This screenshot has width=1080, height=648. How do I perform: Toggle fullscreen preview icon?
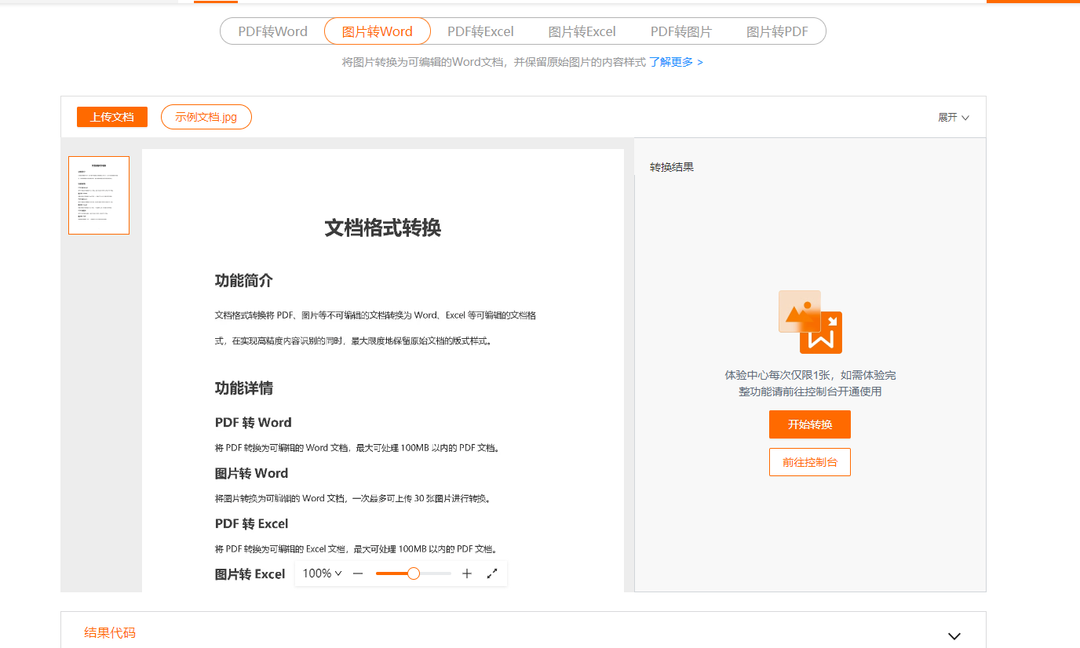click(492, 573)
